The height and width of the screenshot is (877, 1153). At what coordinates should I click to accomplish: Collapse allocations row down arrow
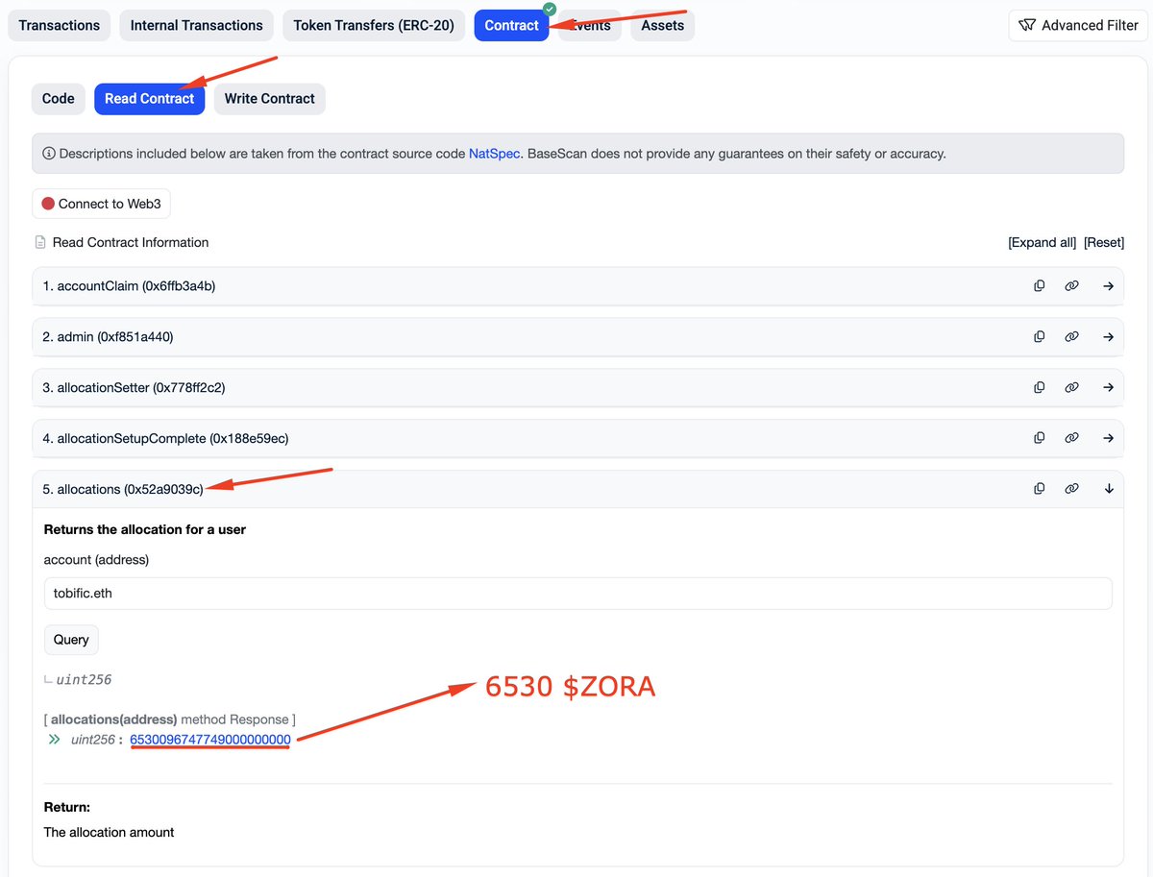1108,489
